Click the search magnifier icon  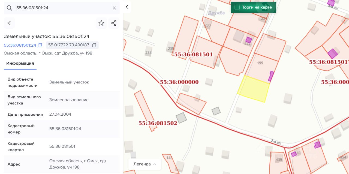click(9, 8)
